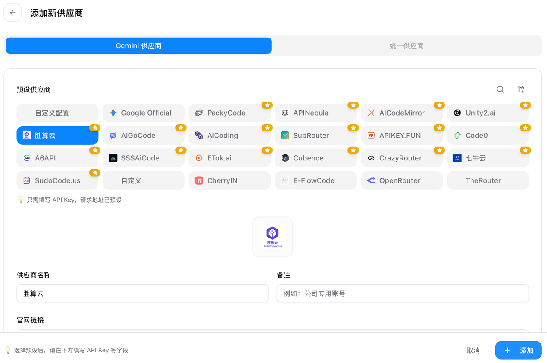Click the SubRouter teal logo
This screenshot has width=547, height=363.
pyautogui.click(x=285, y=136)
